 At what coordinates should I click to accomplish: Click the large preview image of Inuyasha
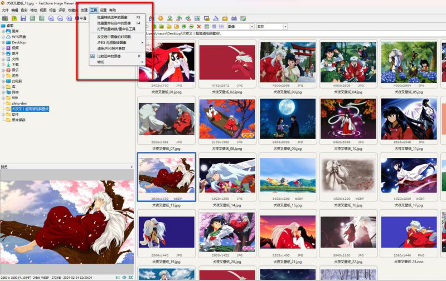(67, 222)
